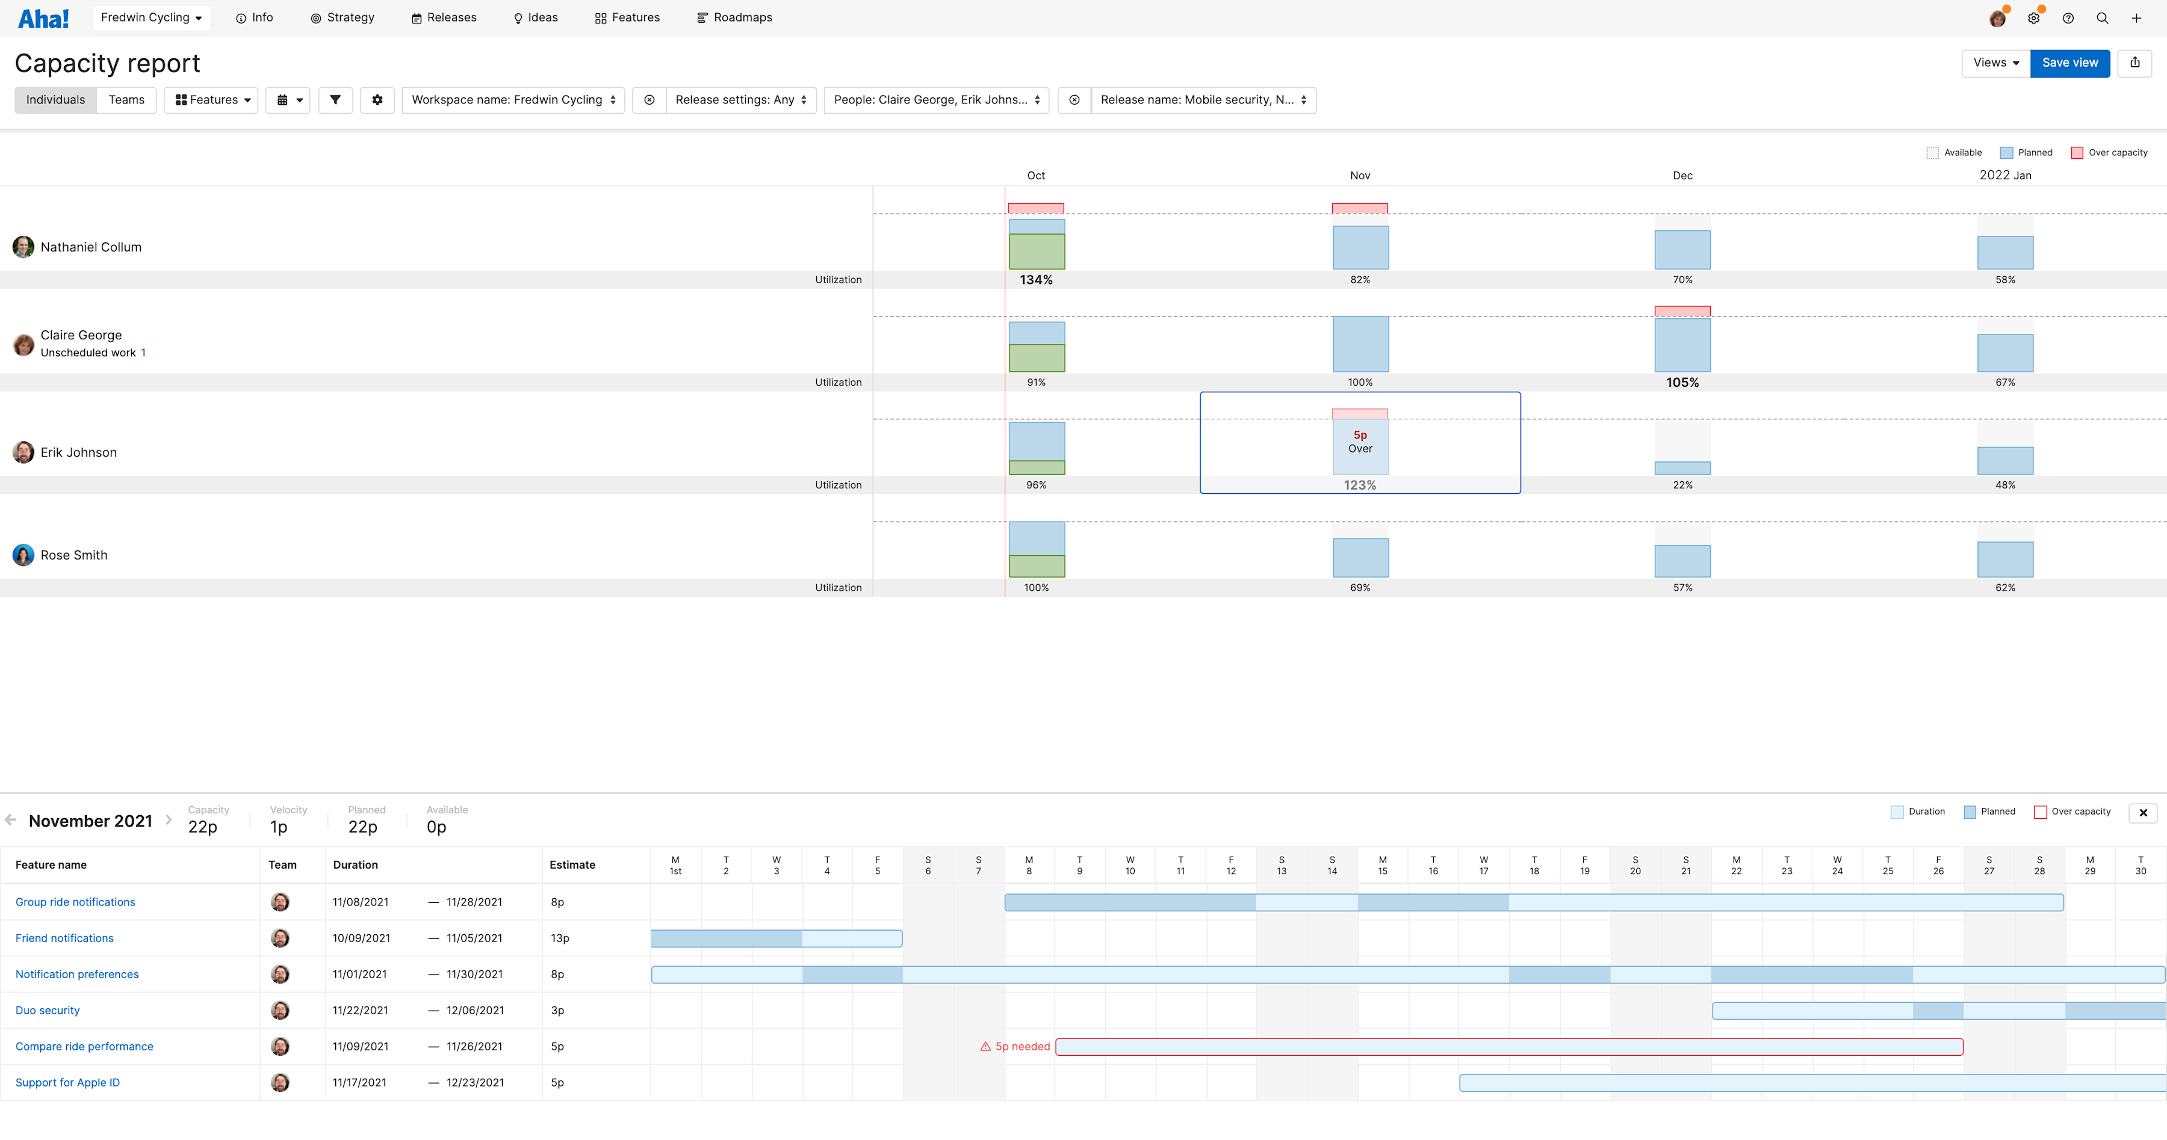
Task: Open the Roadmaps menu
Action: [734, 17]
